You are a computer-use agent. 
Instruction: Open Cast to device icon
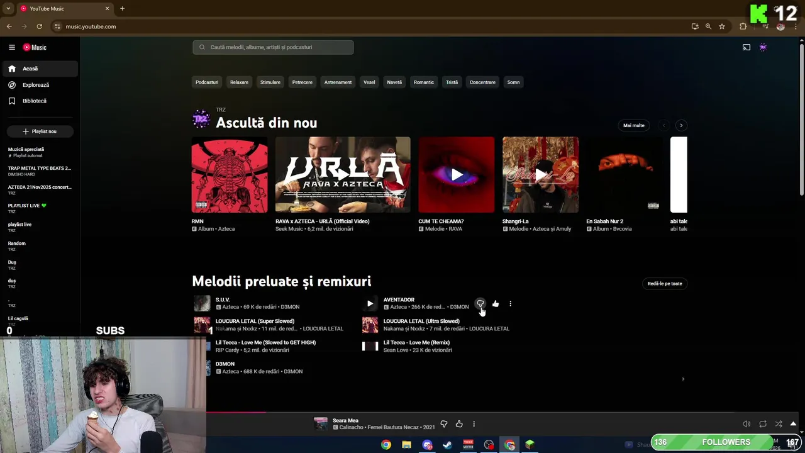click(x=747, y=47)
